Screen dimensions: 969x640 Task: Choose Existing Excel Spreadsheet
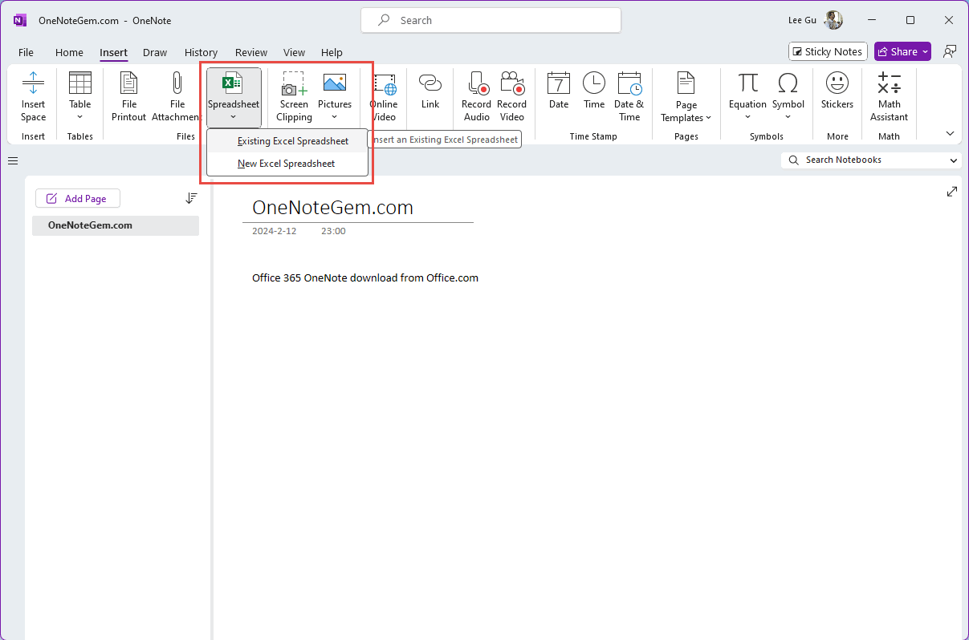tap(287, 141)
